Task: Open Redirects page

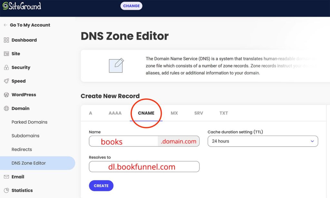Action: coord(22,149)
